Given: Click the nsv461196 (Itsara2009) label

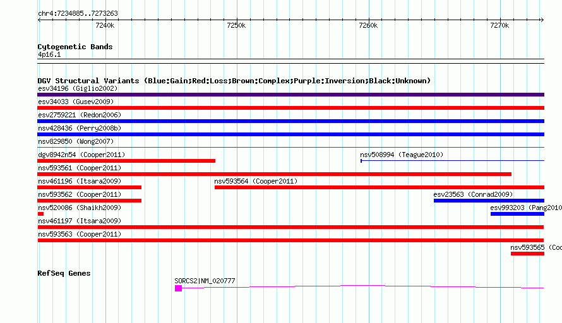Looking at the screenshot, I should point(80,181).
